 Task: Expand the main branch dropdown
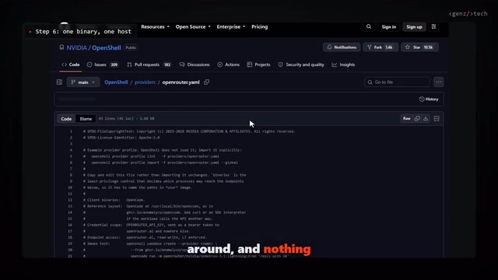[83, 82]
